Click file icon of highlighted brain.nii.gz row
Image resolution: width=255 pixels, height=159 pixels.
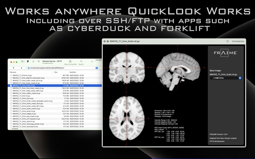coord(11,86)
